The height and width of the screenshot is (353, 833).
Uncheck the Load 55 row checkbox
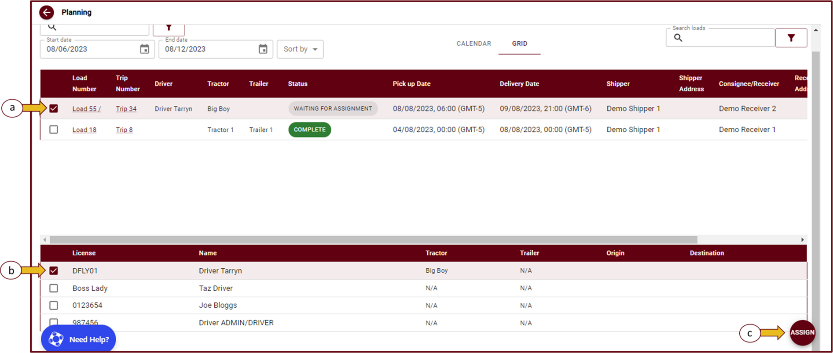54,108
